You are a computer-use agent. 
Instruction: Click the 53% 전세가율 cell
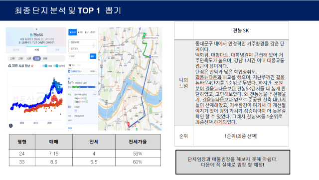[x=138, y=154]
